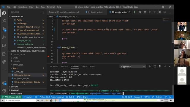Expand the .pytest_cache folder
Screen dimensions: 190x107
pos(19,54)
